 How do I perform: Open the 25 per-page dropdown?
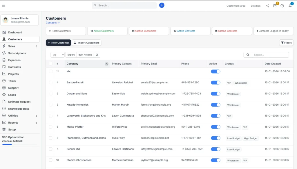(57, 55)
